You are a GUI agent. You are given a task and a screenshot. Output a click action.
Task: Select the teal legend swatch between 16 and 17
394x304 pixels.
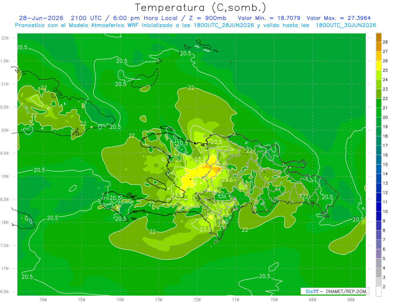point(379,150)
